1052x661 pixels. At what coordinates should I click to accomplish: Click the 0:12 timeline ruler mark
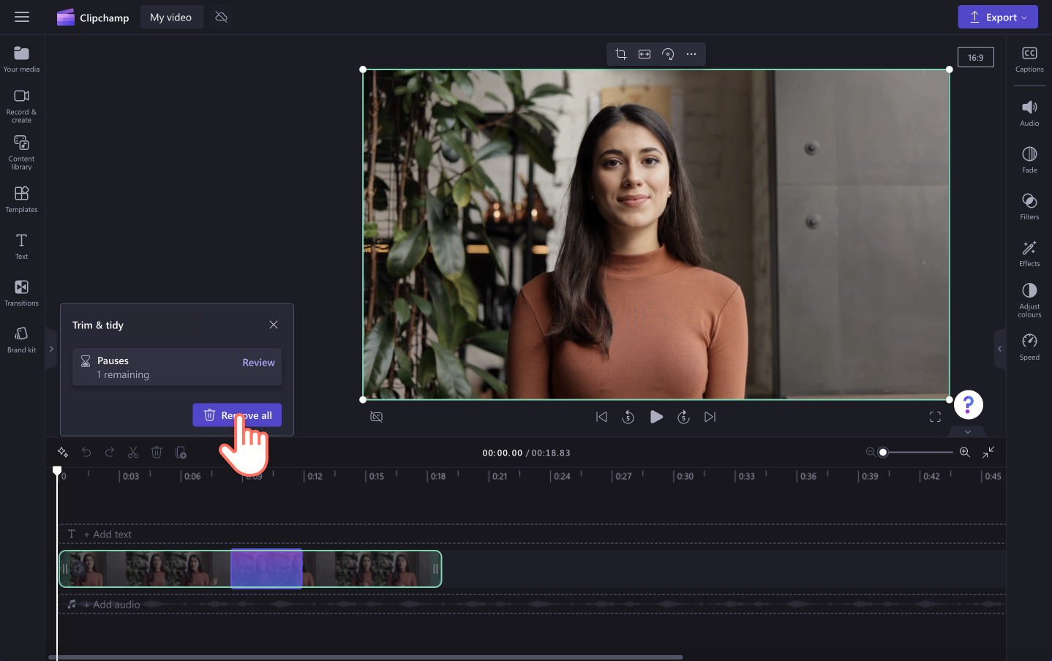coord(315,476)
